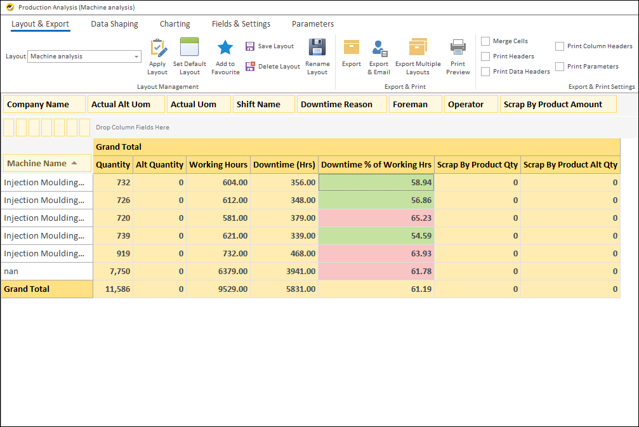This screenshot has width=639, height=427.
Task: Click the Rename Layout floppy icon
Action: (317, 48)
